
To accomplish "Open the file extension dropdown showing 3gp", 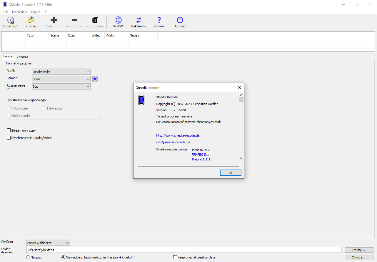I will tap(61, 87).
